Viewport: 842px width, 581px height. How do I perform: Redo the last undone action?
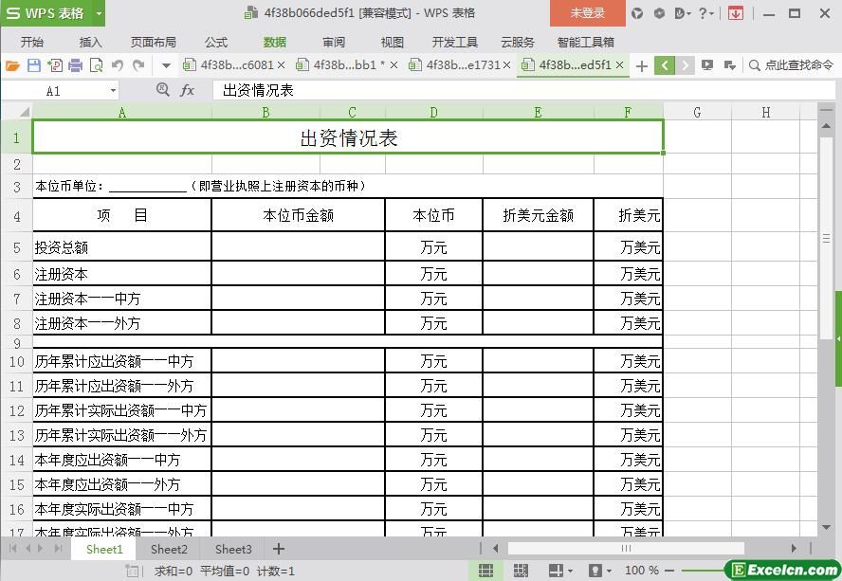pyautogui.click(x=138, y=65)
